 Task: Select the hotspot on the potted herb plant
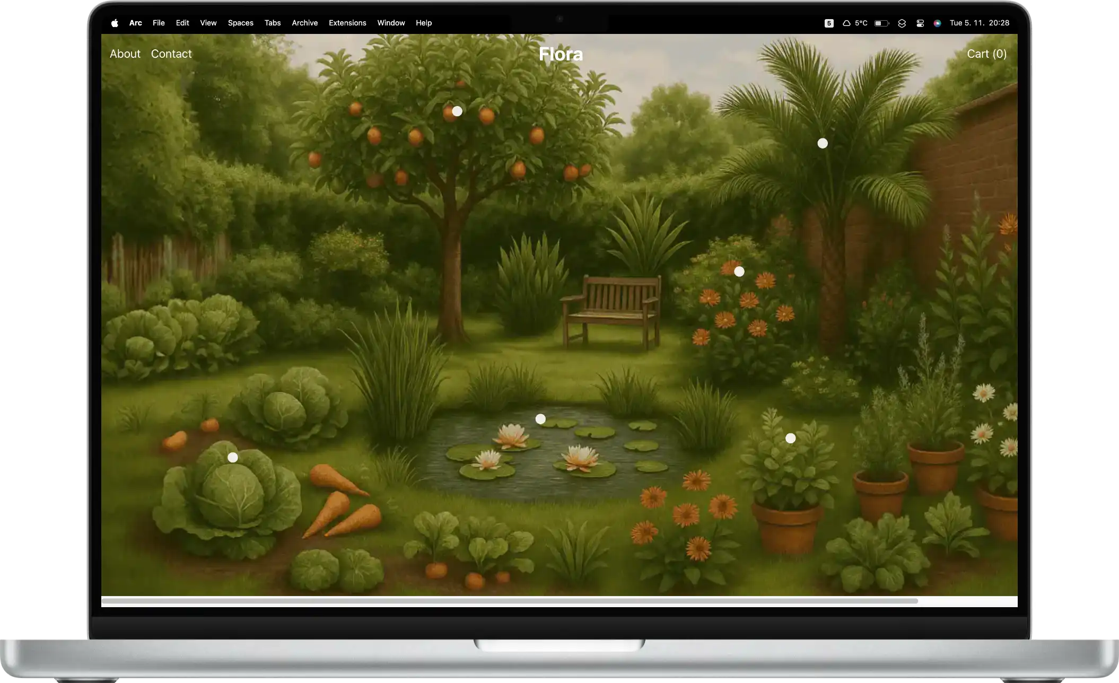pyautogui.click(x=791, y=439)
